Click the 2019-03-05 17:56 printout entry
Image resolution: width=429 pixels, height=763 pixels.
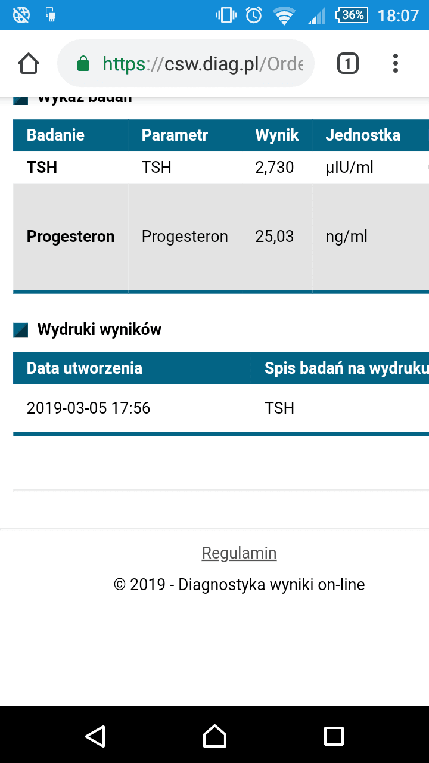click(89, 408)
